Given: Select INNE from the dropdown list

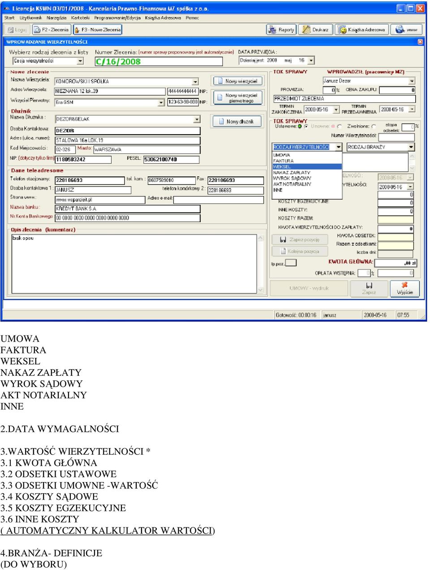Looking at the screenshot, I should pos(307,190).
